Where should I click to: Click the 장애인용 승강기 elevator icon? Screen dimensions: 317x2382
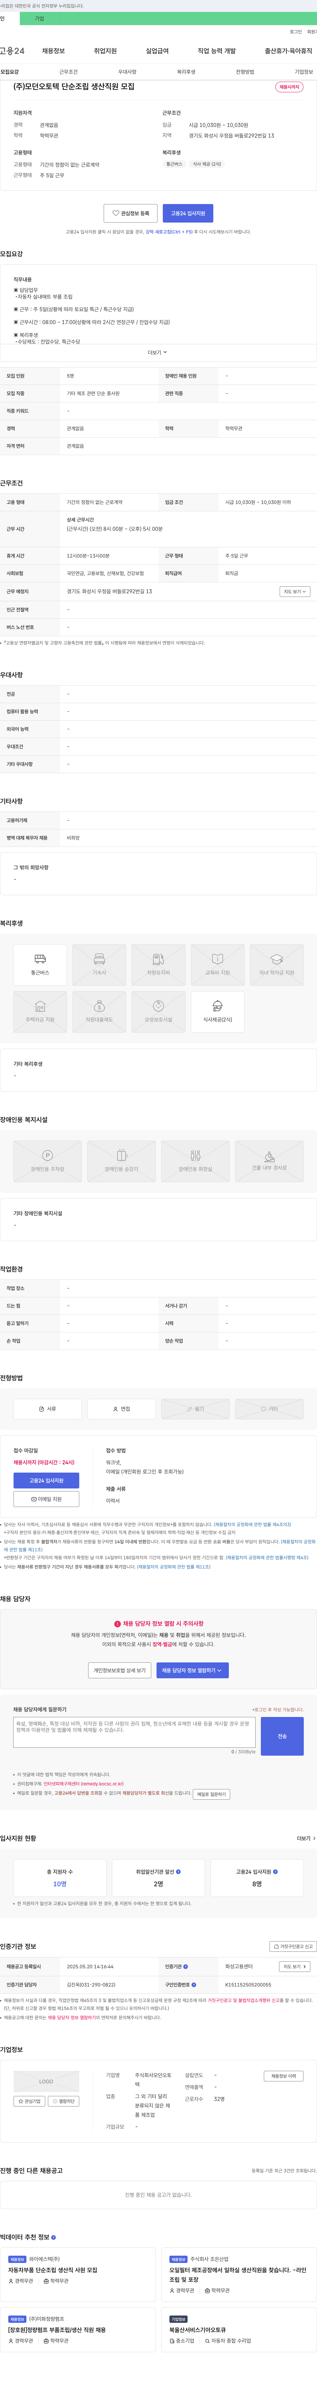[x=121, y=1161]
